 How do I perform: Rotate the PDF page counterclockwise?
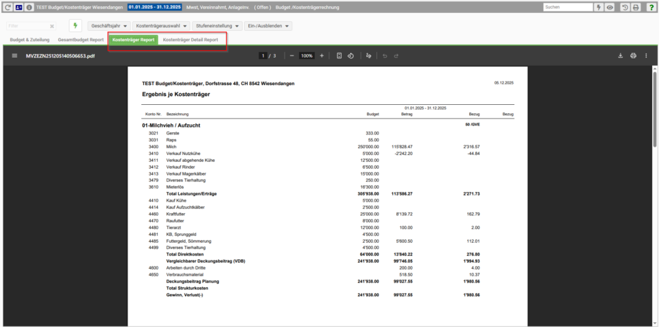[350, 56]
